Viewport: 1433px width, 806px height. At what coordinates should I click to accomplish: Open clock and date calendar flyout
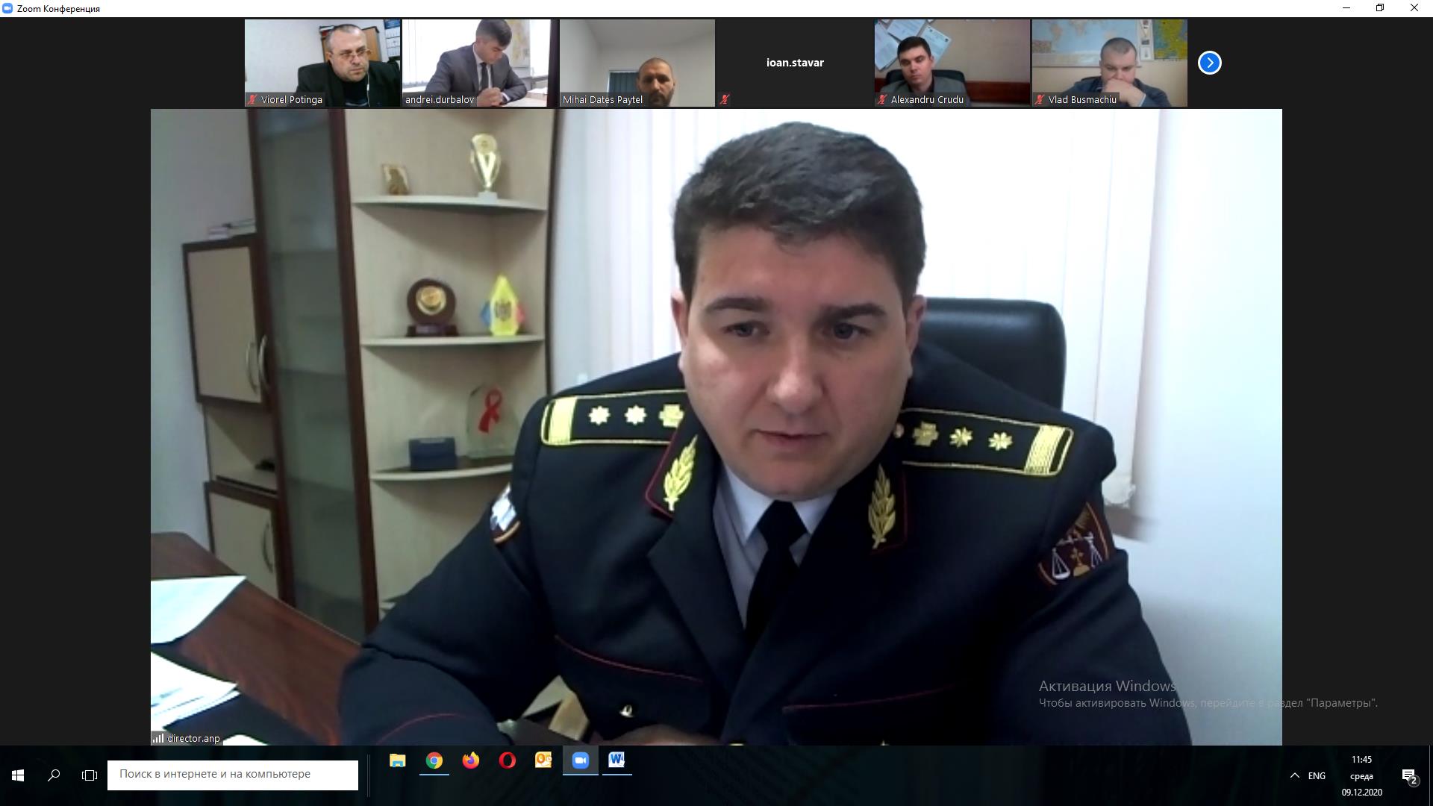pyautogui.click(x=1361, y=775)
